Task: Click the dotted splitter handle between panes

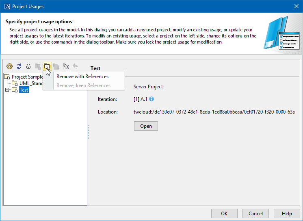Action: point(88,132)
